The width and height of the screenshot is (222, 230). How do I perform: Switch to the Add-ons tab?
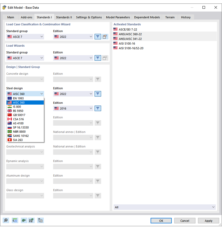coord(27,17)
